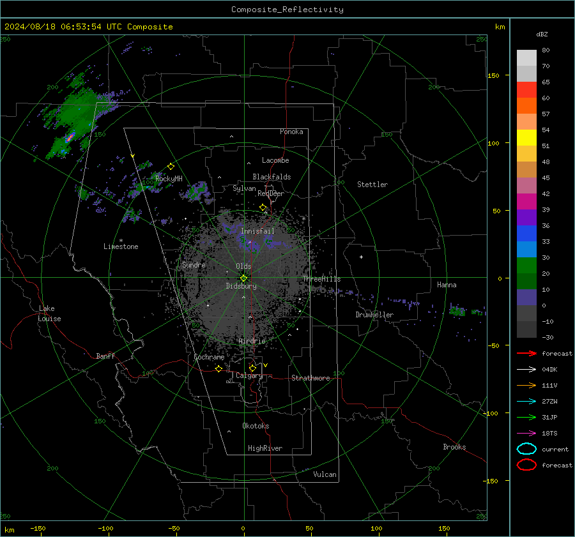This screenshot has height=537, width=575.
Task: Click the Hanna city label
Action: coord(447,285)
